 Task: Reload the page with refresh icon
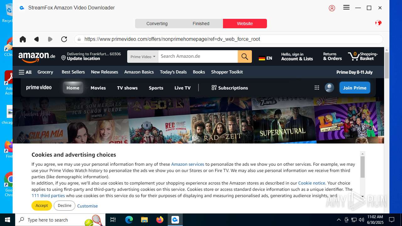coord(64,39)
